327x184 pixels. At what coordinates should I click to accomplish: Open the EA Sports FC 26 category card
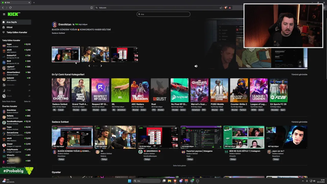click(x=278, y=90)
